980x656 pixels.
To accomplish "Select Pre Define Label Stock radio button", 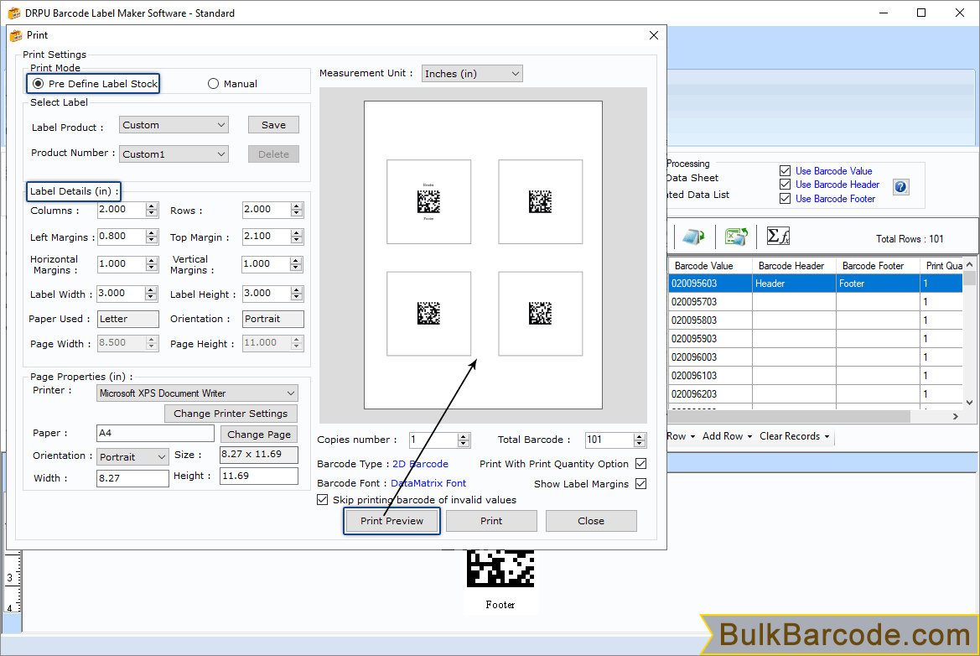I will click(x=38, y=83).
